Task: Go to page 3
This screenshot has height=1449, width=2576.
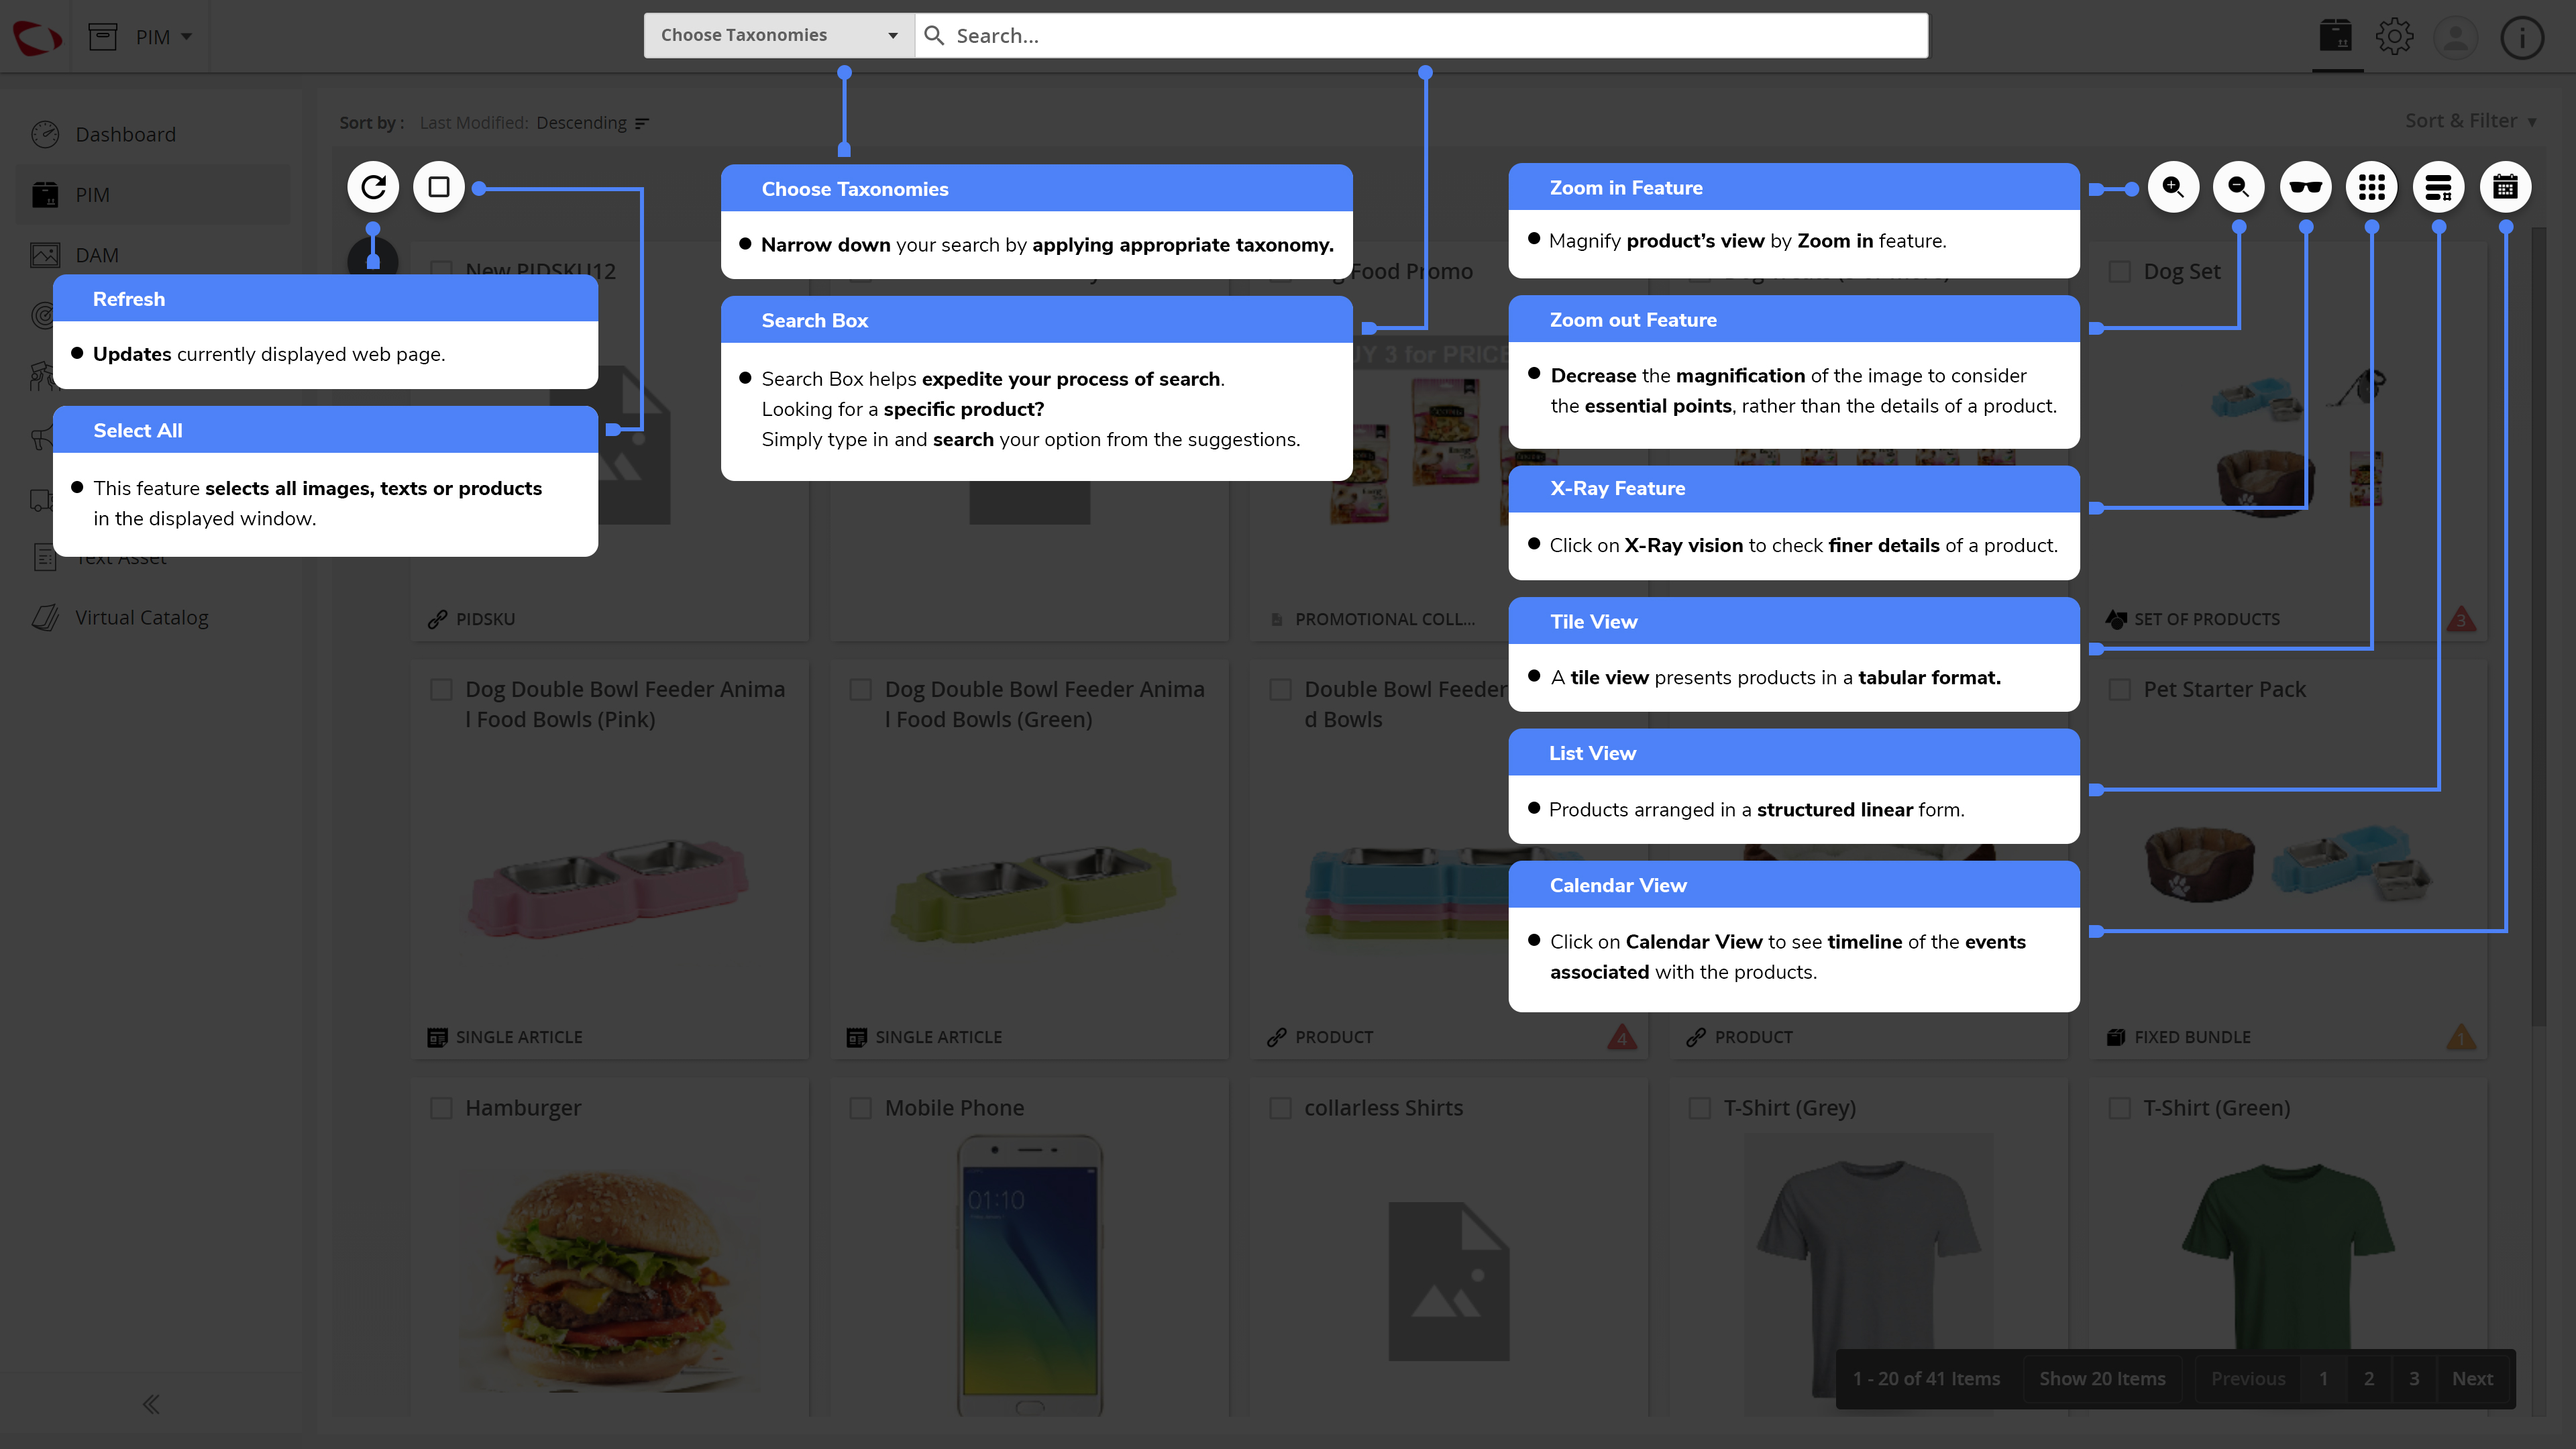Action: (2414, 1378)
